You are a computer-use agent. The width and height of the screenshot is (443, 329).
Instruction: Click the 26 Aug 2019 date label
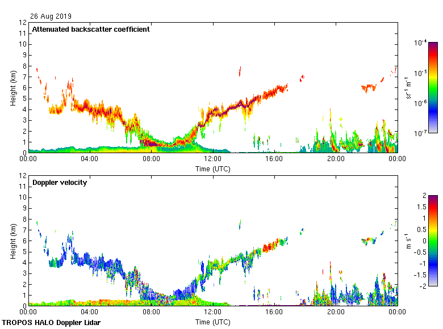pyautogui.click(x=51, y=16)
